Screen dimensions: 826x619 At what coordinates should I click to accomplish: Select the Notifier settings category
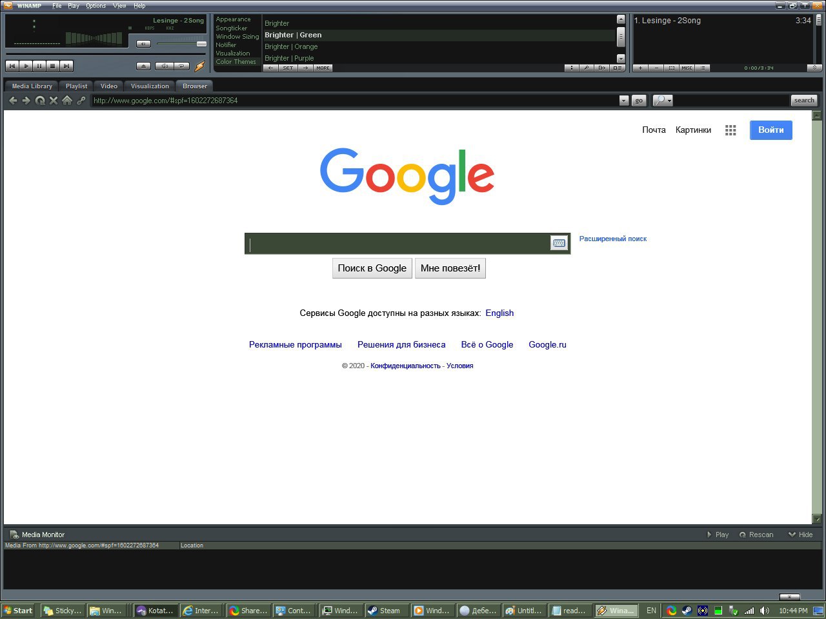point(226,45)
